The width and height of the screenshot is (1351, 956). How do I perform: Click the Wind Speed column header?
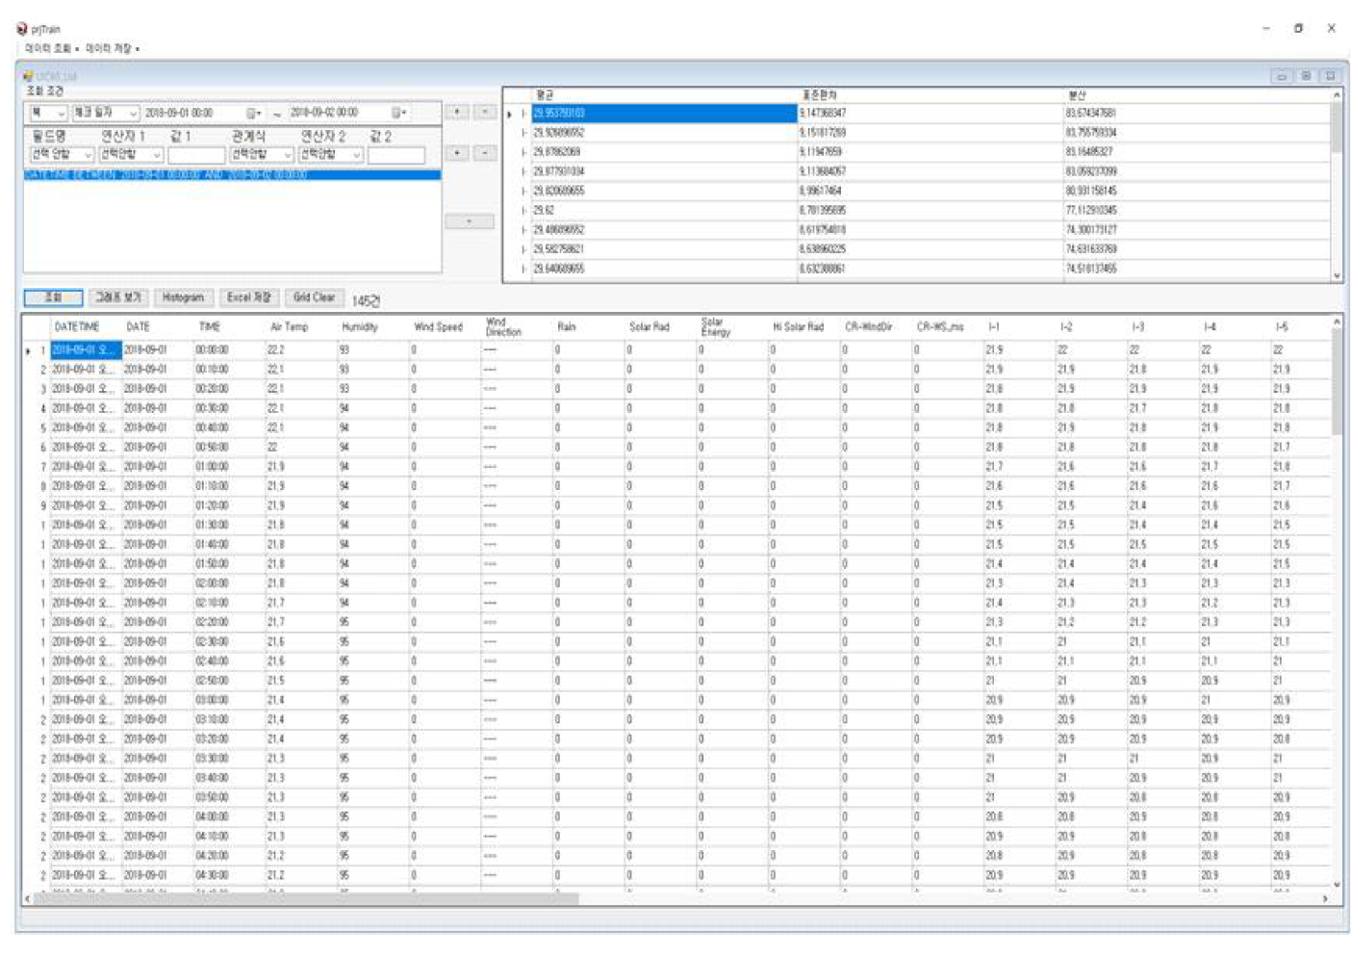coord(445,327)
